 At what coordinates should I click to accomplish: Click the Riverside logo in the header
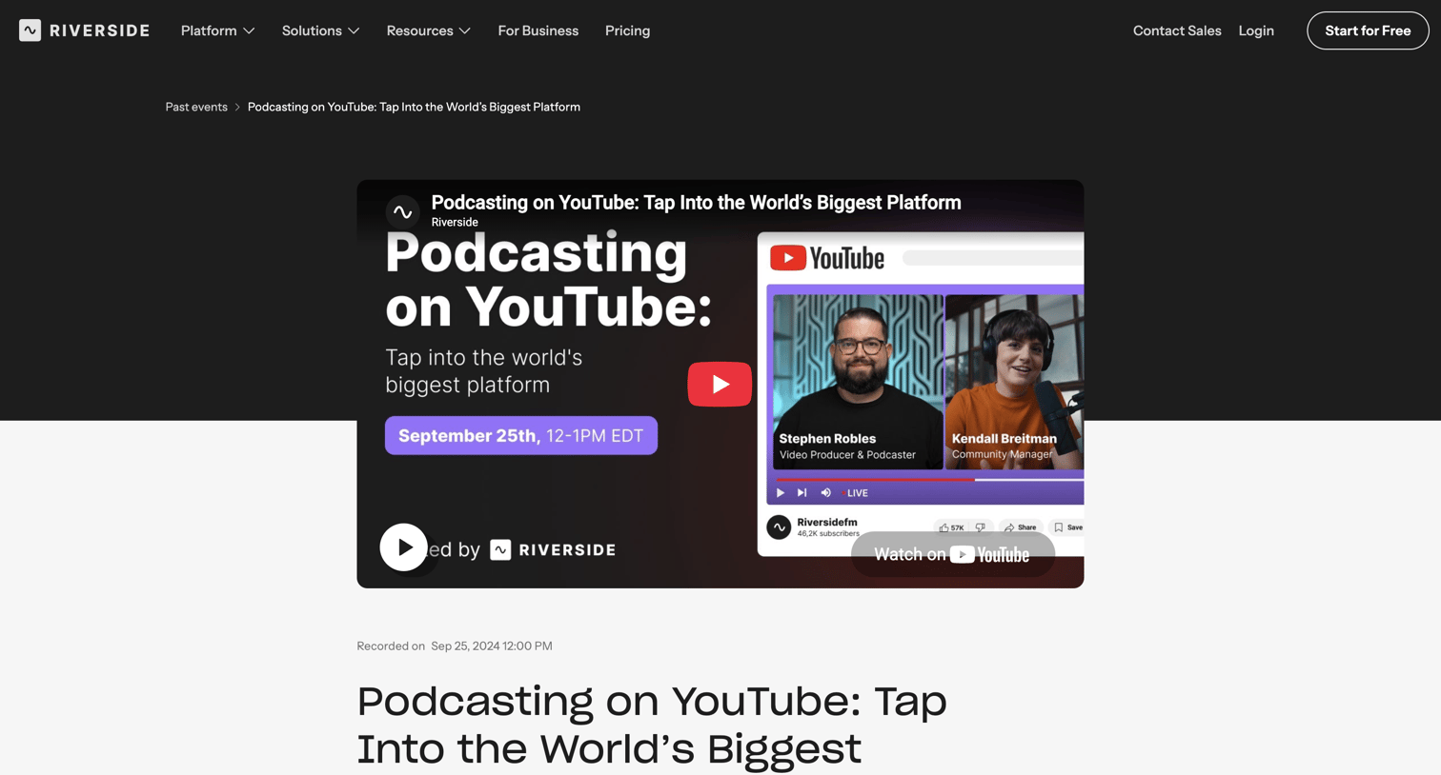tap(84, 30)
